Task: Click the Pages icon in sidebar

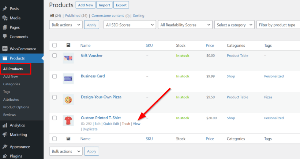Action: 5,27
